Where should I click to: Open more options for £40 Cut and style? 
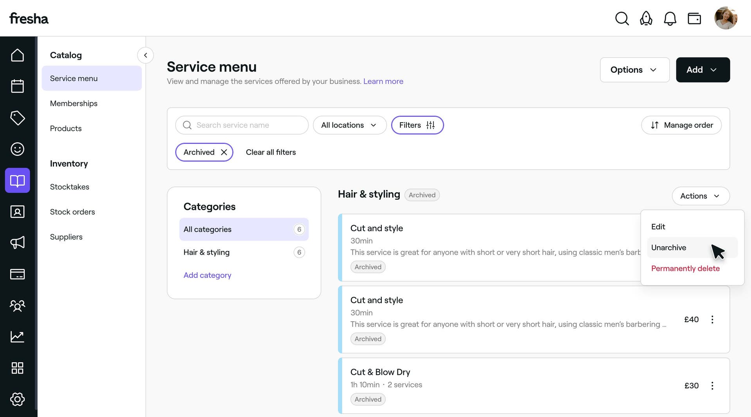point(712,319)
